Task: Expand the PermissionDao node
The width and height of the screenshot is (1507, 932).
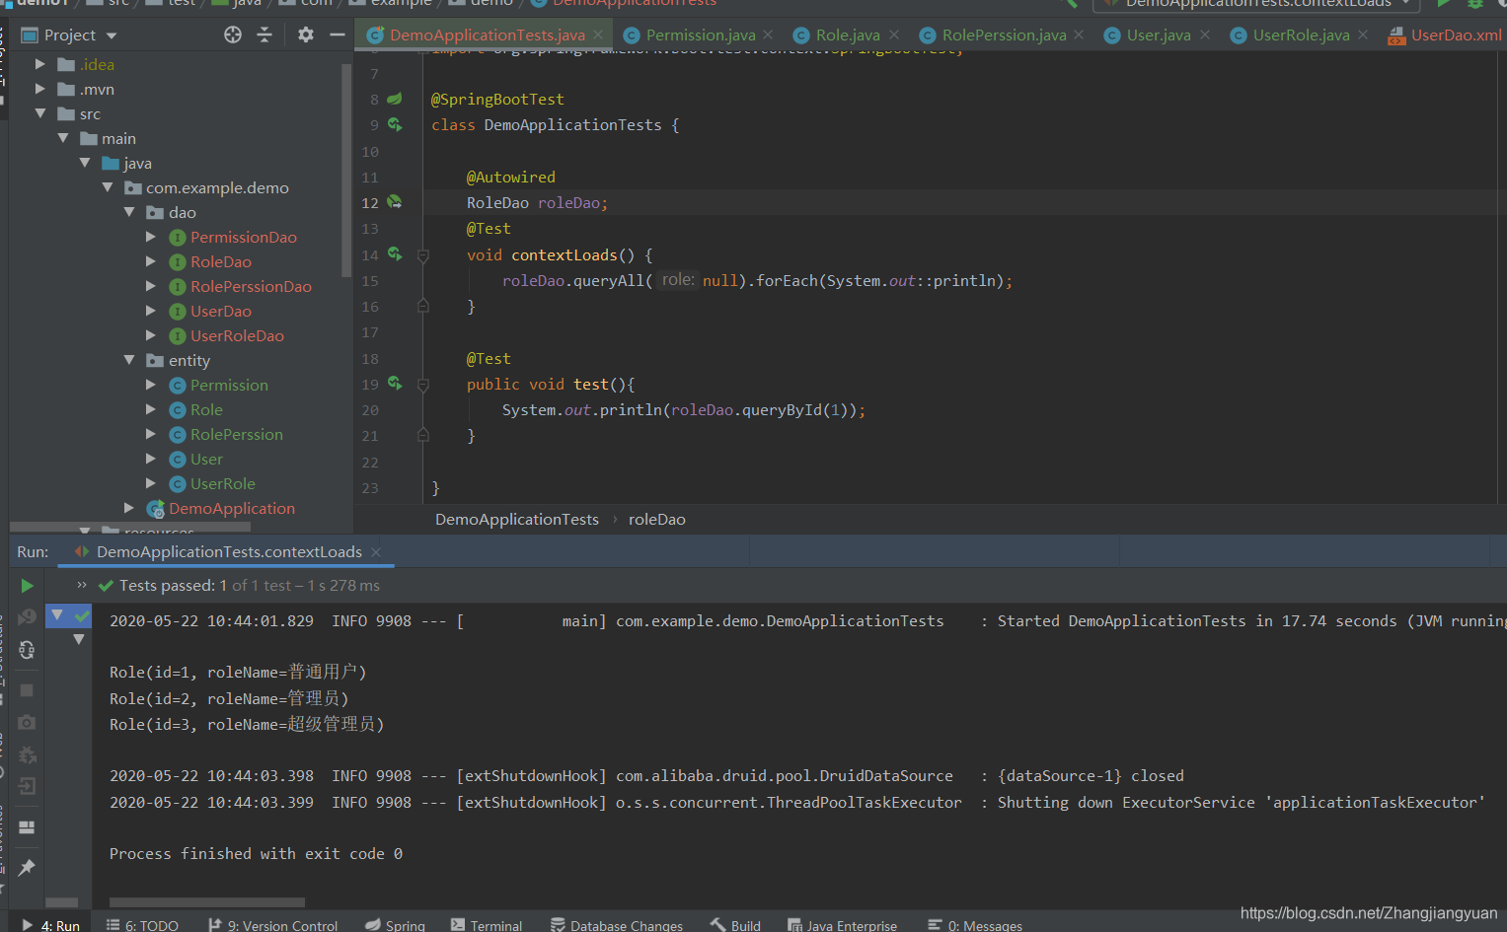Action: click(x=151, y=237)
